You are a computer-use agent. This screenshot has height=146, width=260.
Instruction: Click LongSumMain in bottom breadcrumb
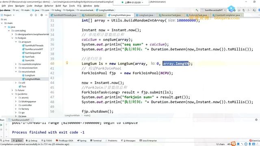point(72,115)
